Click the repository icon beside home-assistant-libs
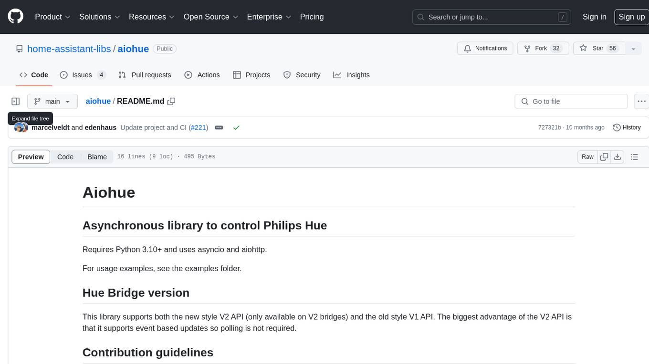This screenshot has width=649, height=364. coord(19,49)
